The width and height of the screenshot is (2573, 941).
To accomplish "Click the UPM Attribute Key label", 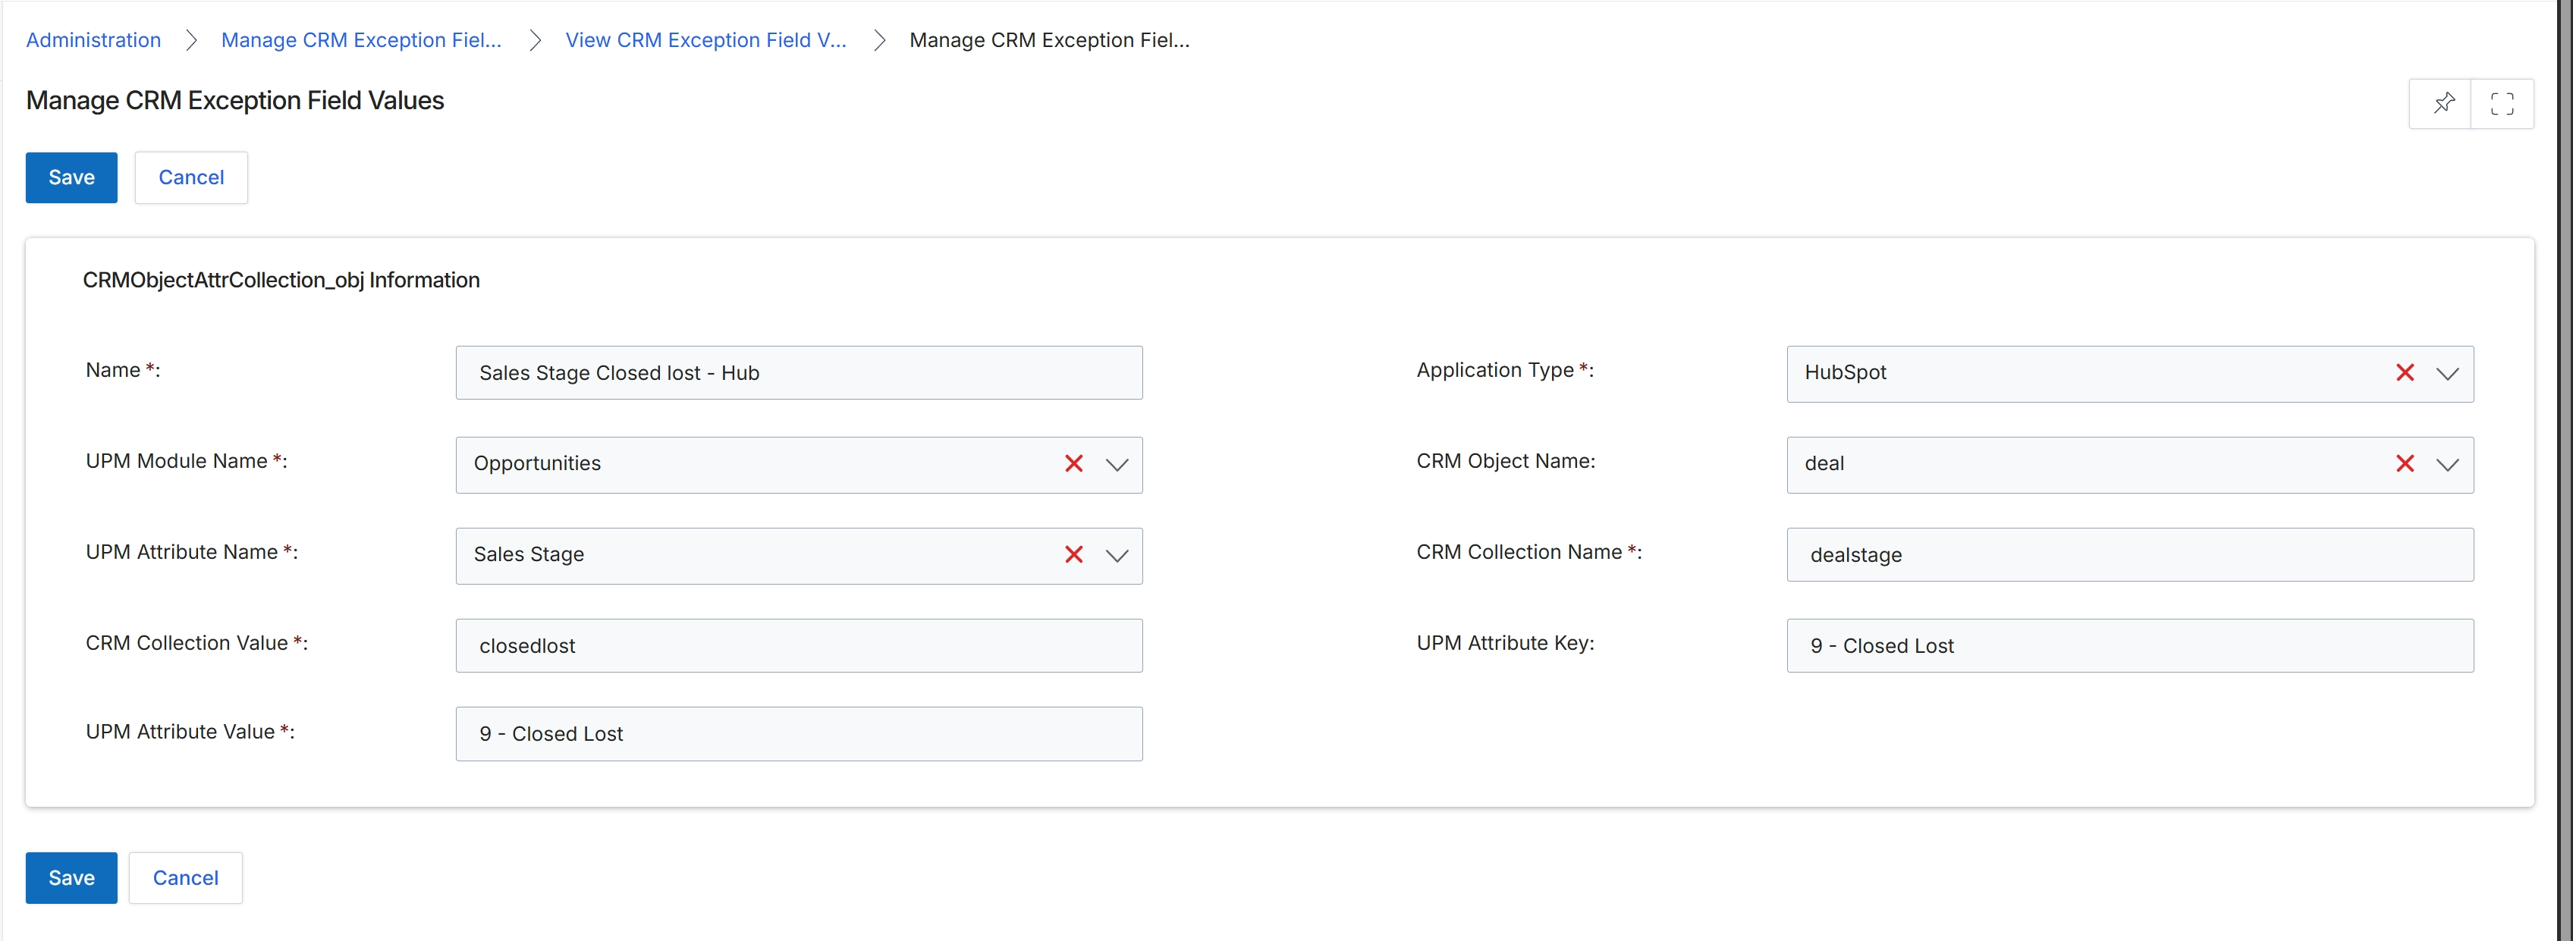I will 1505,643.
